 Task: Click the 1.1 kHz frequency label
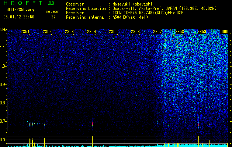(3, 48)
